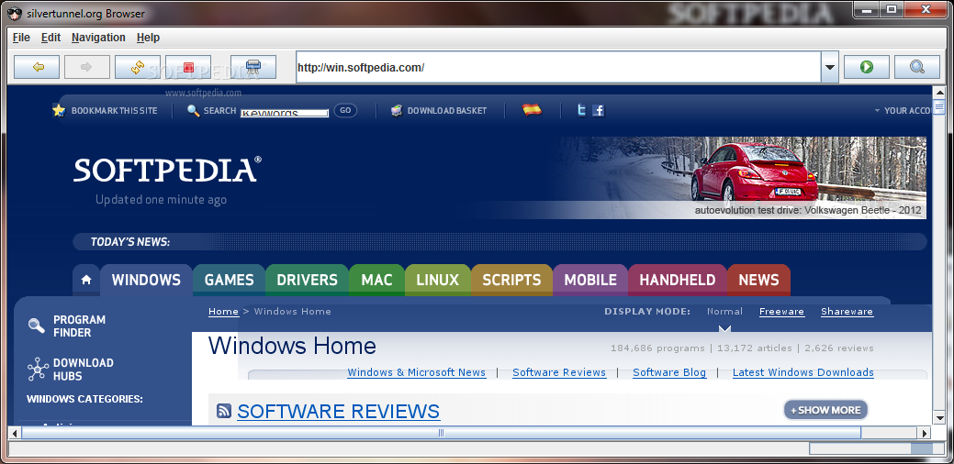
Task: Click the 184,686 programs count text
Action: 657,348
